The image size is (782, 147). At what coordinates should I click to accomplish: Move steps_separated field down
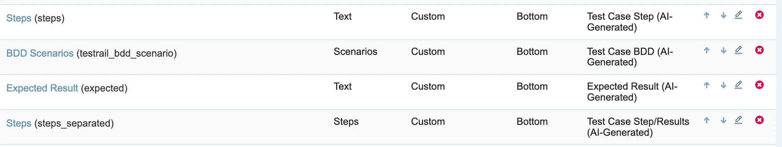coord(723,120)
